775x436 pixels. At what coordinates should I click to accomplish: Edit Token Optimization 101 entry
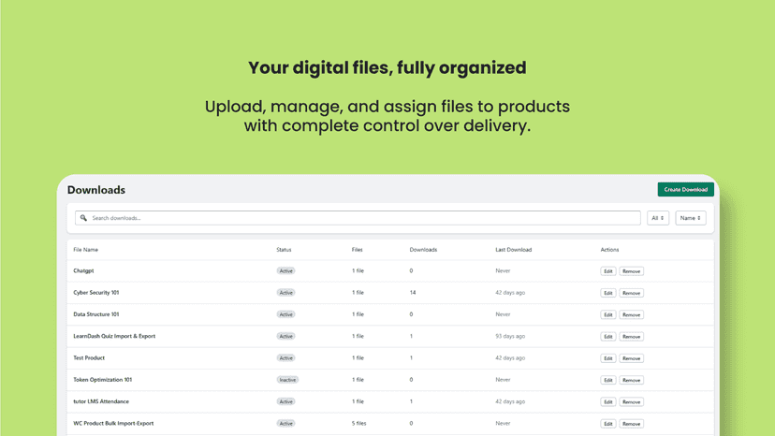(608, 380)
